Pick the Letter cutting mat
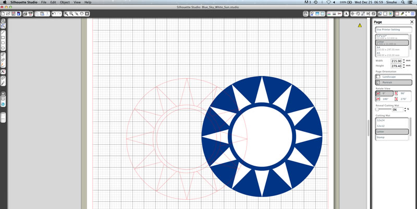The height and width of the screenshot is (209, 417). [392, 132]
